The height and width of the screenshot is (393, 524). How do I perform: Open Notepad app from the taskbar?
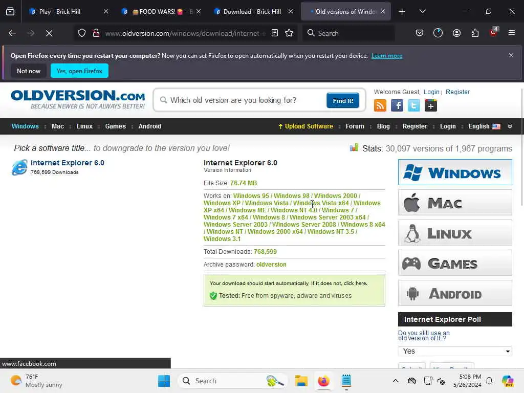[346, 381]
